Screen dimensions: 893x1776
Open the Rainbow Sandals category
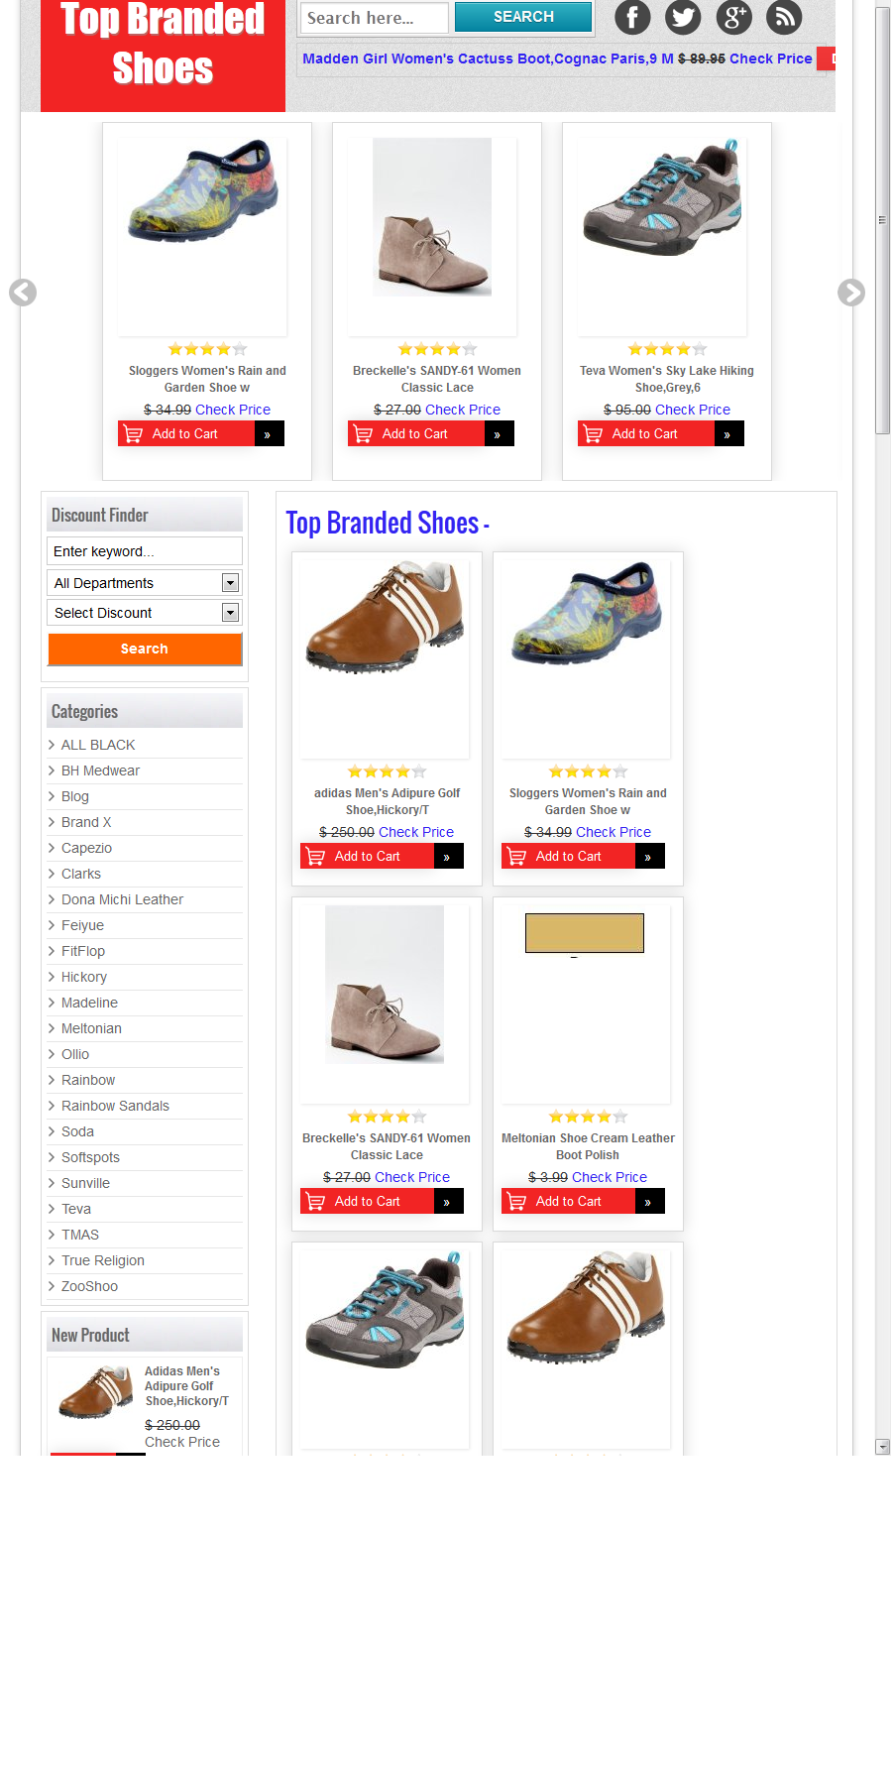[115, 1106]
